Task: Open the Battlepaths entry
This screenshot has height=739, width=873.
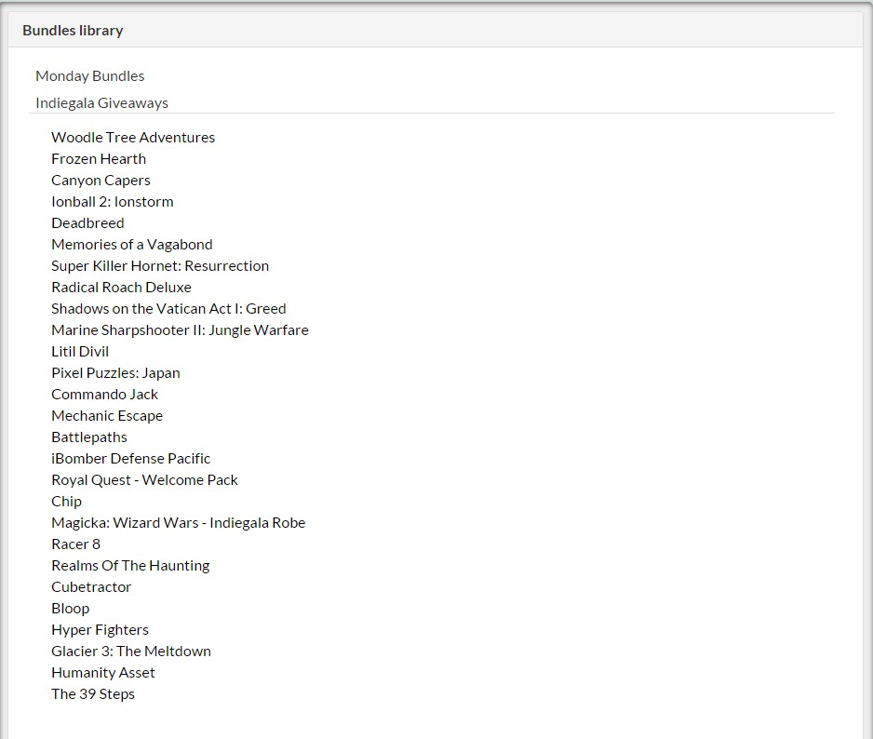Action: click(89, 437)
